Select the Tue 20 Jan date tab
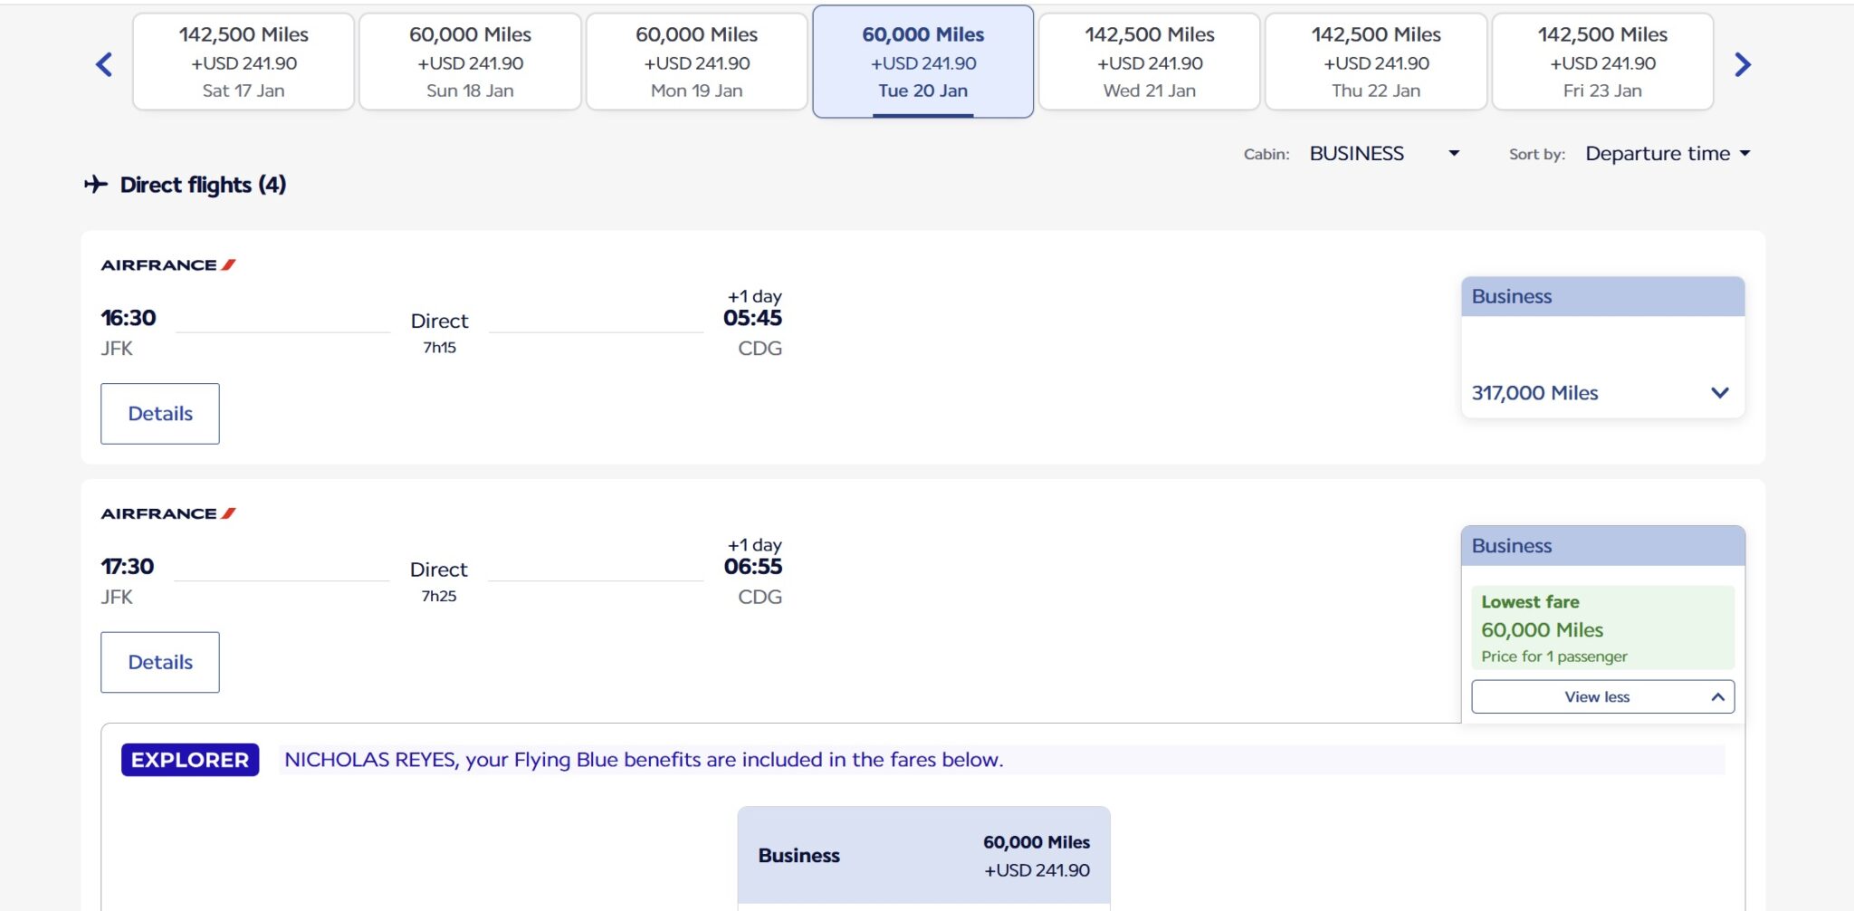 pos(922,62)
